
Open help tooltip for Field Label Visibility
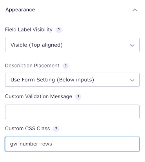click(59, 30)
